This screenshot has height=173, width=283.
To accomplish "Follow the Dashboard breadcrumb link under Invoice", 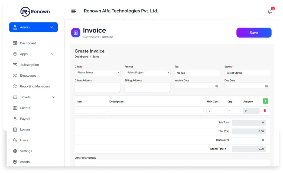I will 91,37.
